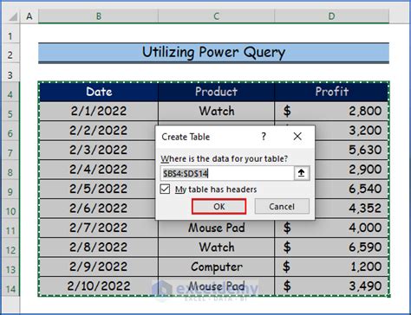411x315 pixels.
Task: Select profit value 4,352
Action: (x=352, y=209)
